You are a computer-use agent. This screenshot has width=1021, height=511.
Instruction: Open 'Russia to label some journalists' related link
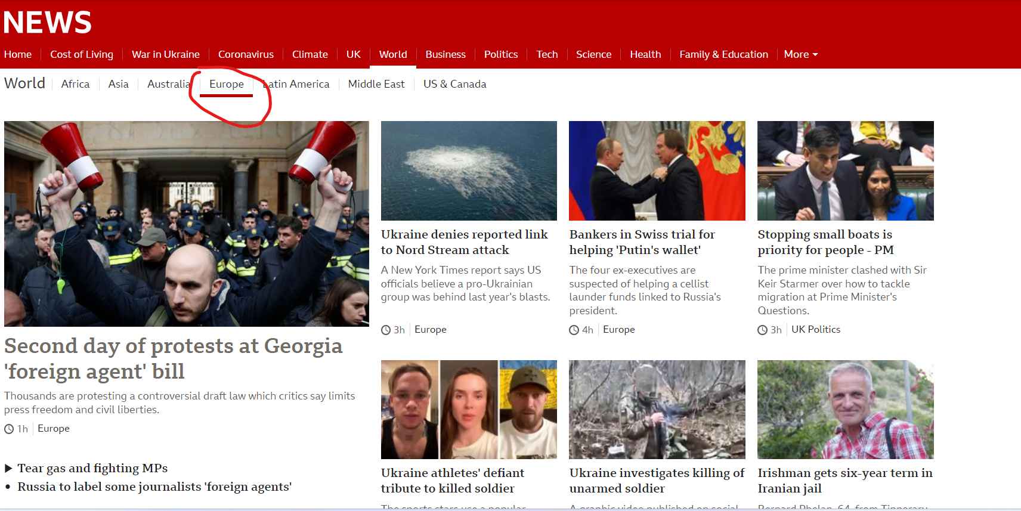[x=154, y=487]
